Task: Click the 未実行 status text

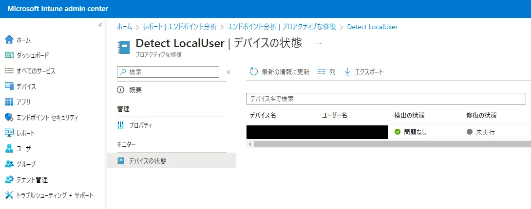Action: [485, 132]
